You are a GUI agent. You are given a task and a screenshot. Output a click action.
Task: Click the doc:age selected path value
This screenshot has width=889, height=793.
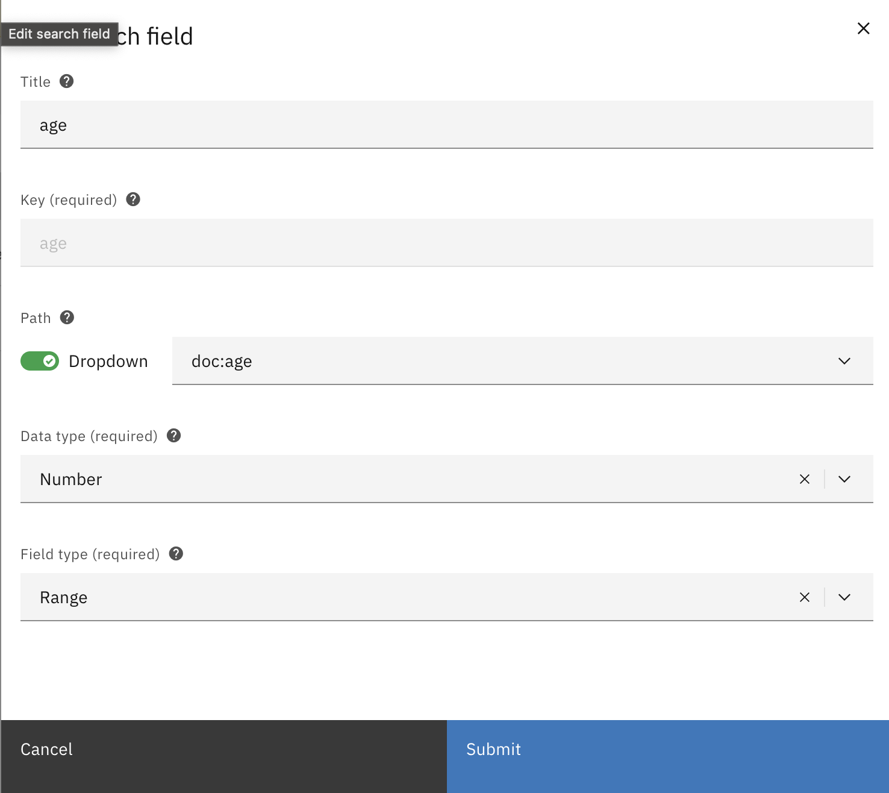pos(222,361)
